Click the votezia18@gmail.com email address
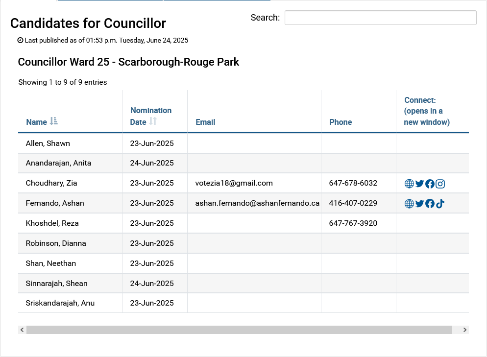The image size is (487, 357). coord(234,183)
